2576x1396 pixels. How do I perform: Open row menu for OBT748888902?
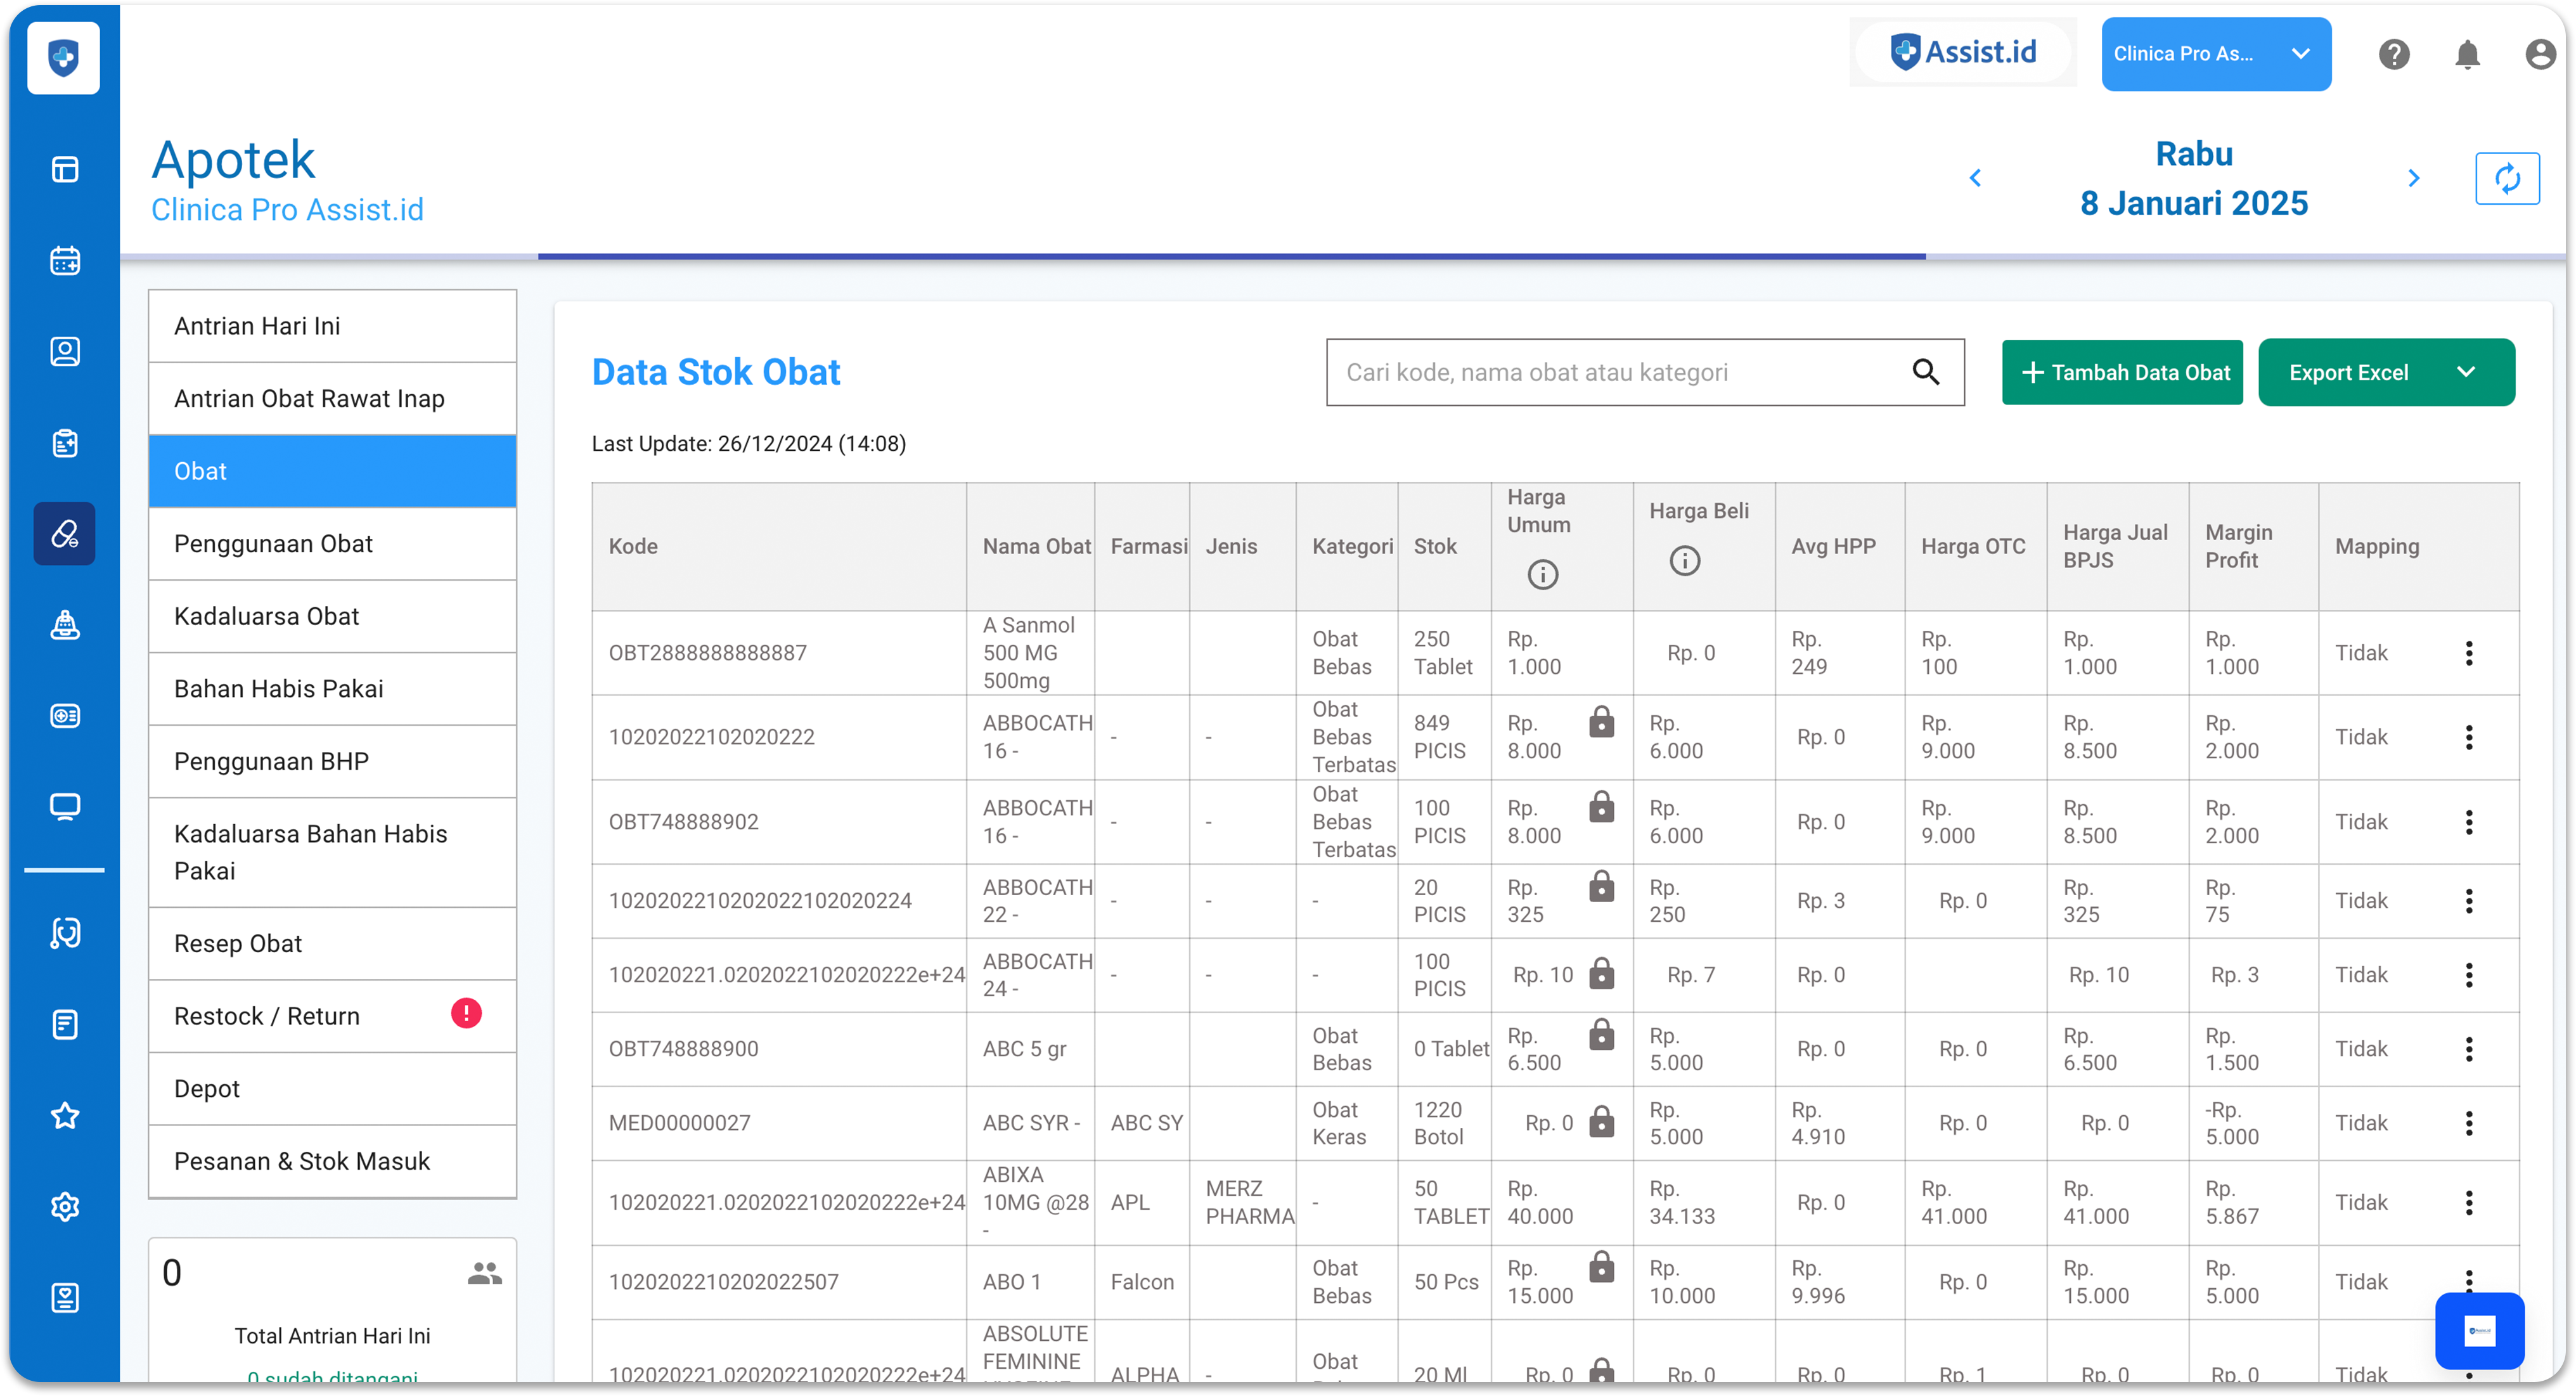[2469, 823]
